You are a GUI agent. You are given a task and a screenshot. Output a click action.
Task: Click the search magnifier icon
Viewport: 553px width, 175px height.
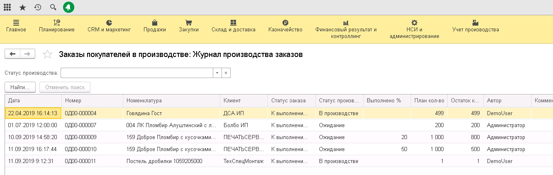(53, 7)
